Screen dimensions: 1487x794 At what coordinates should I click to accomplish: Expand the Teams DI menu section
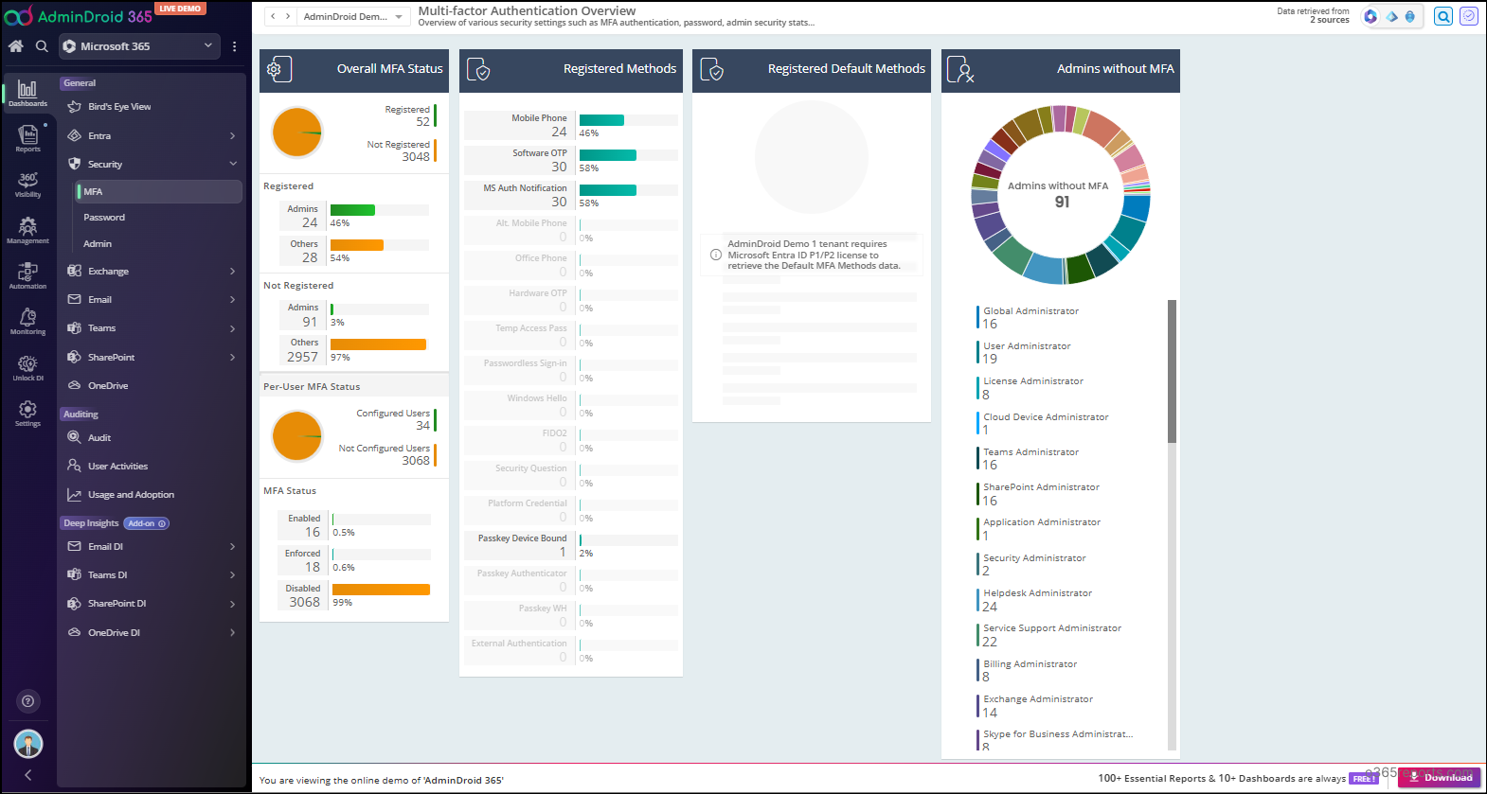pyautogui.click(x=152, y=574)
